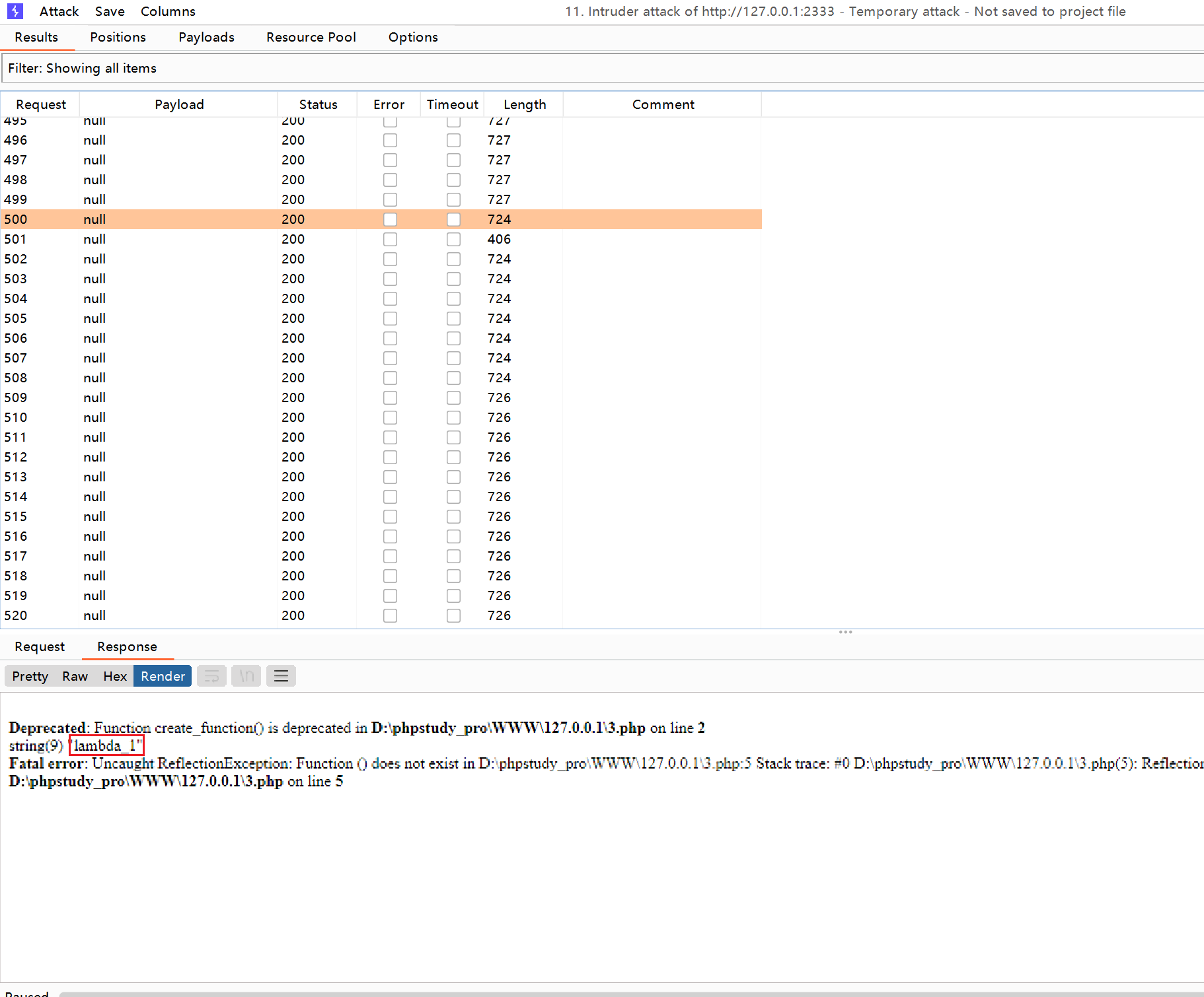Image resolution: width=1204 pixels, height=997 pixels.
Task: Sort results by Request column header
Action: (40, 104)
